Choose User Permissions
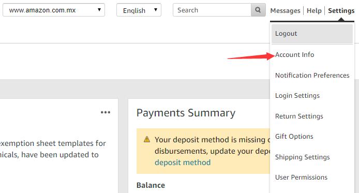 pos(301,177)
